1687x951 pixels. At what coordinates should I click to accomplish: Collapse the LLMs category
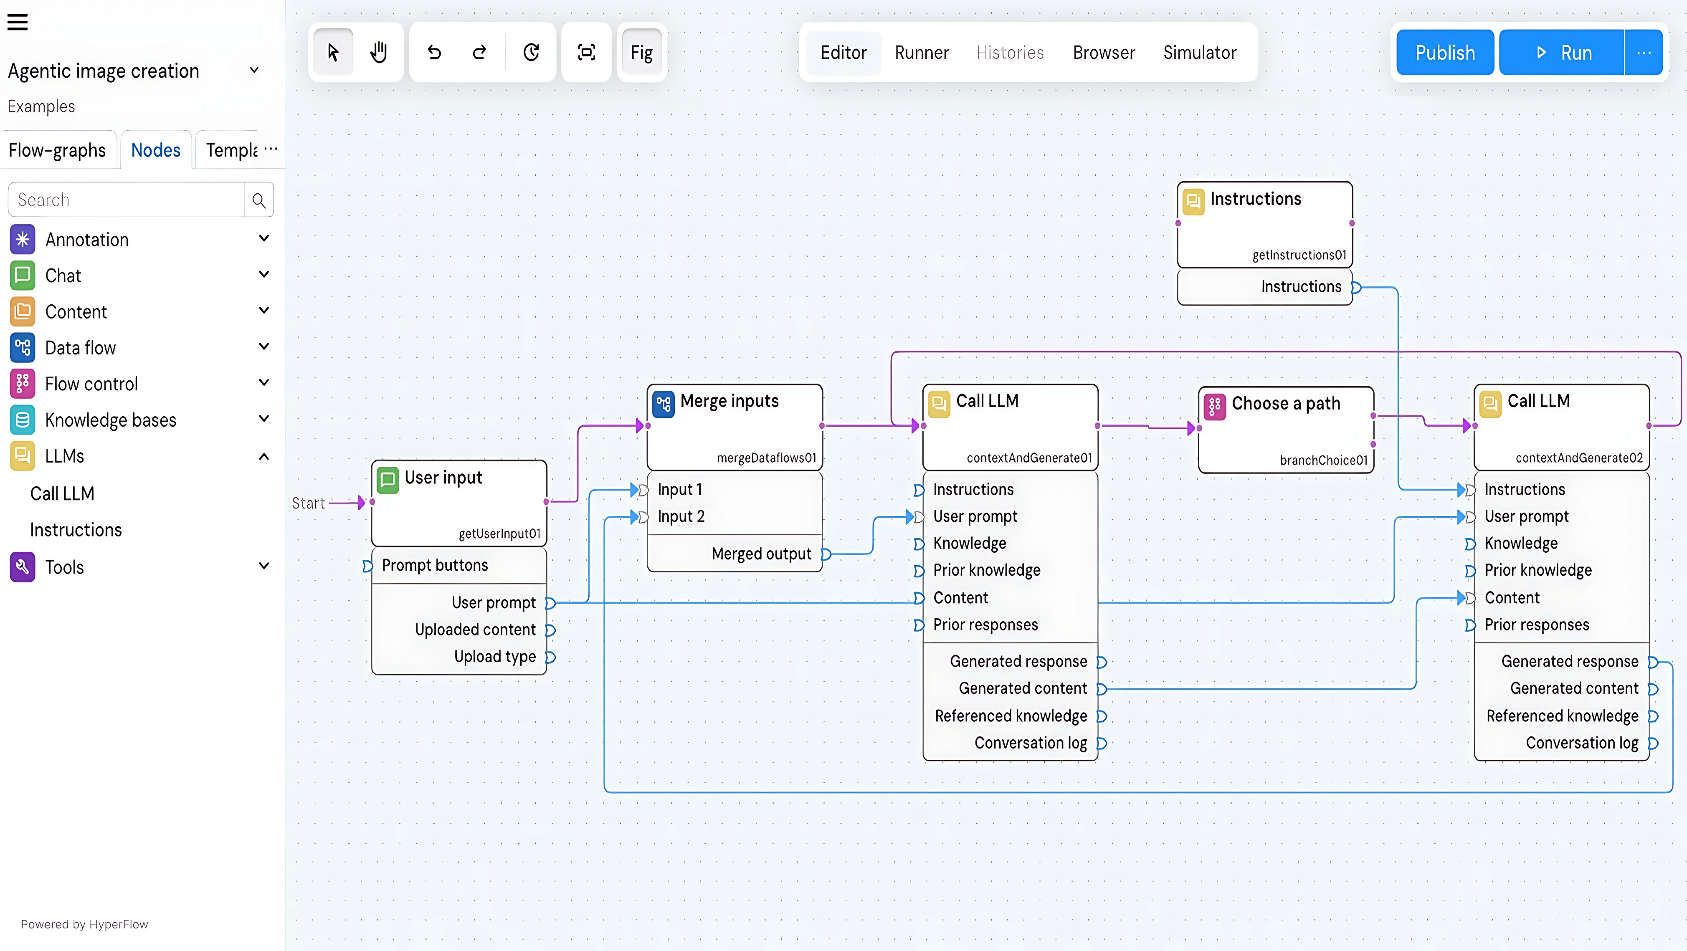(x=263, y=456)
